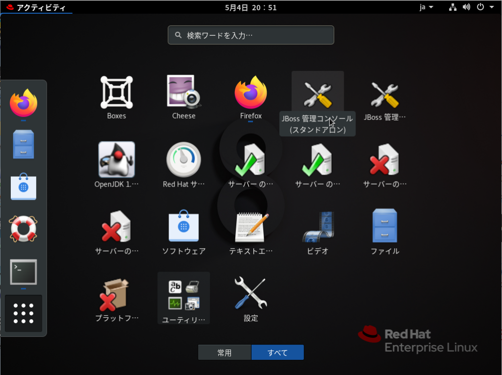Viewport: 502px width, 375px height.
Task: Launch Boxes from the app grid
Action: point(117,97)
